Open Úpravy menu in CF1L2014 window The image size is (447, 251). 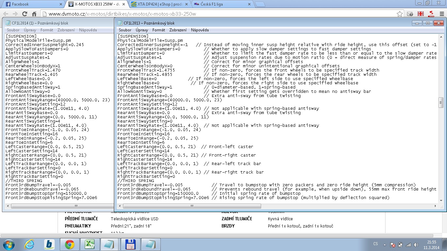pos(30,30)
